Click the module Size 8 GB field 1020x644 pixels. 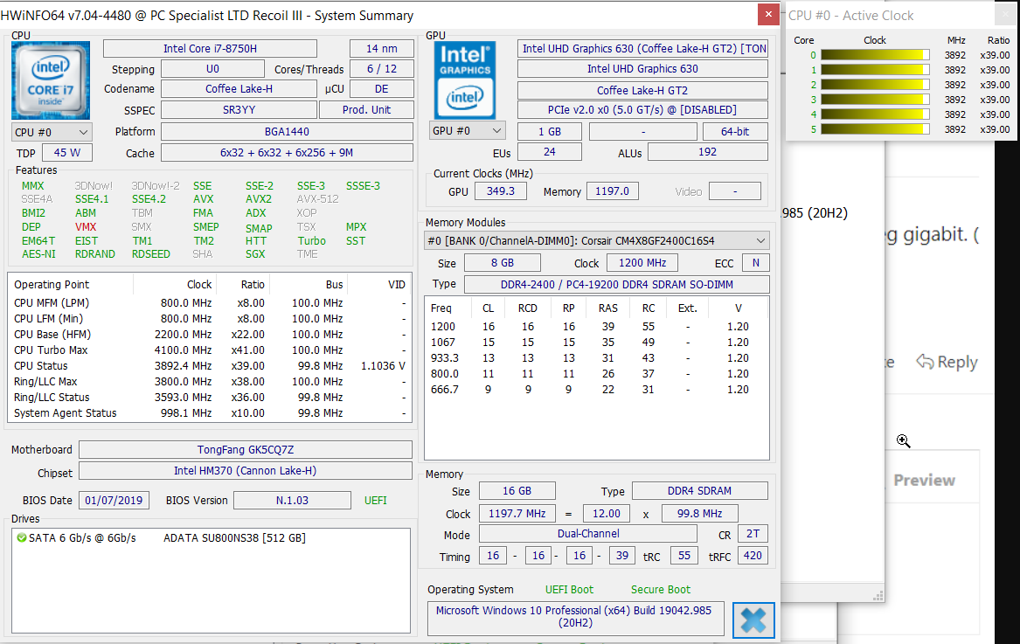[x=503, y=263]
